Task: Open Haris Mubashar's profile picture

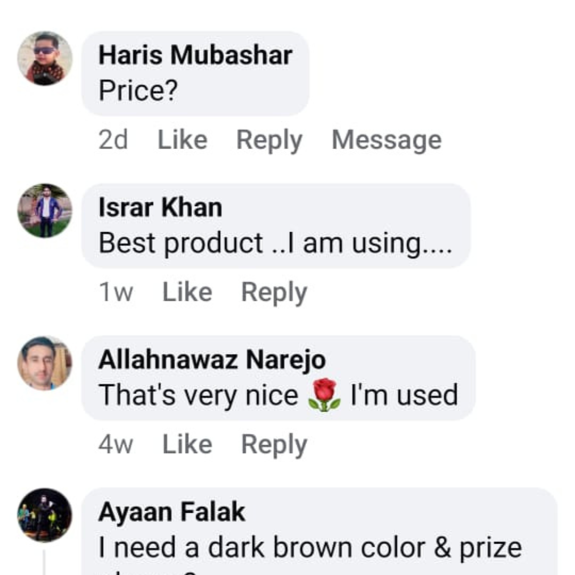Action: pyautogui.click(x=45, y=58)
